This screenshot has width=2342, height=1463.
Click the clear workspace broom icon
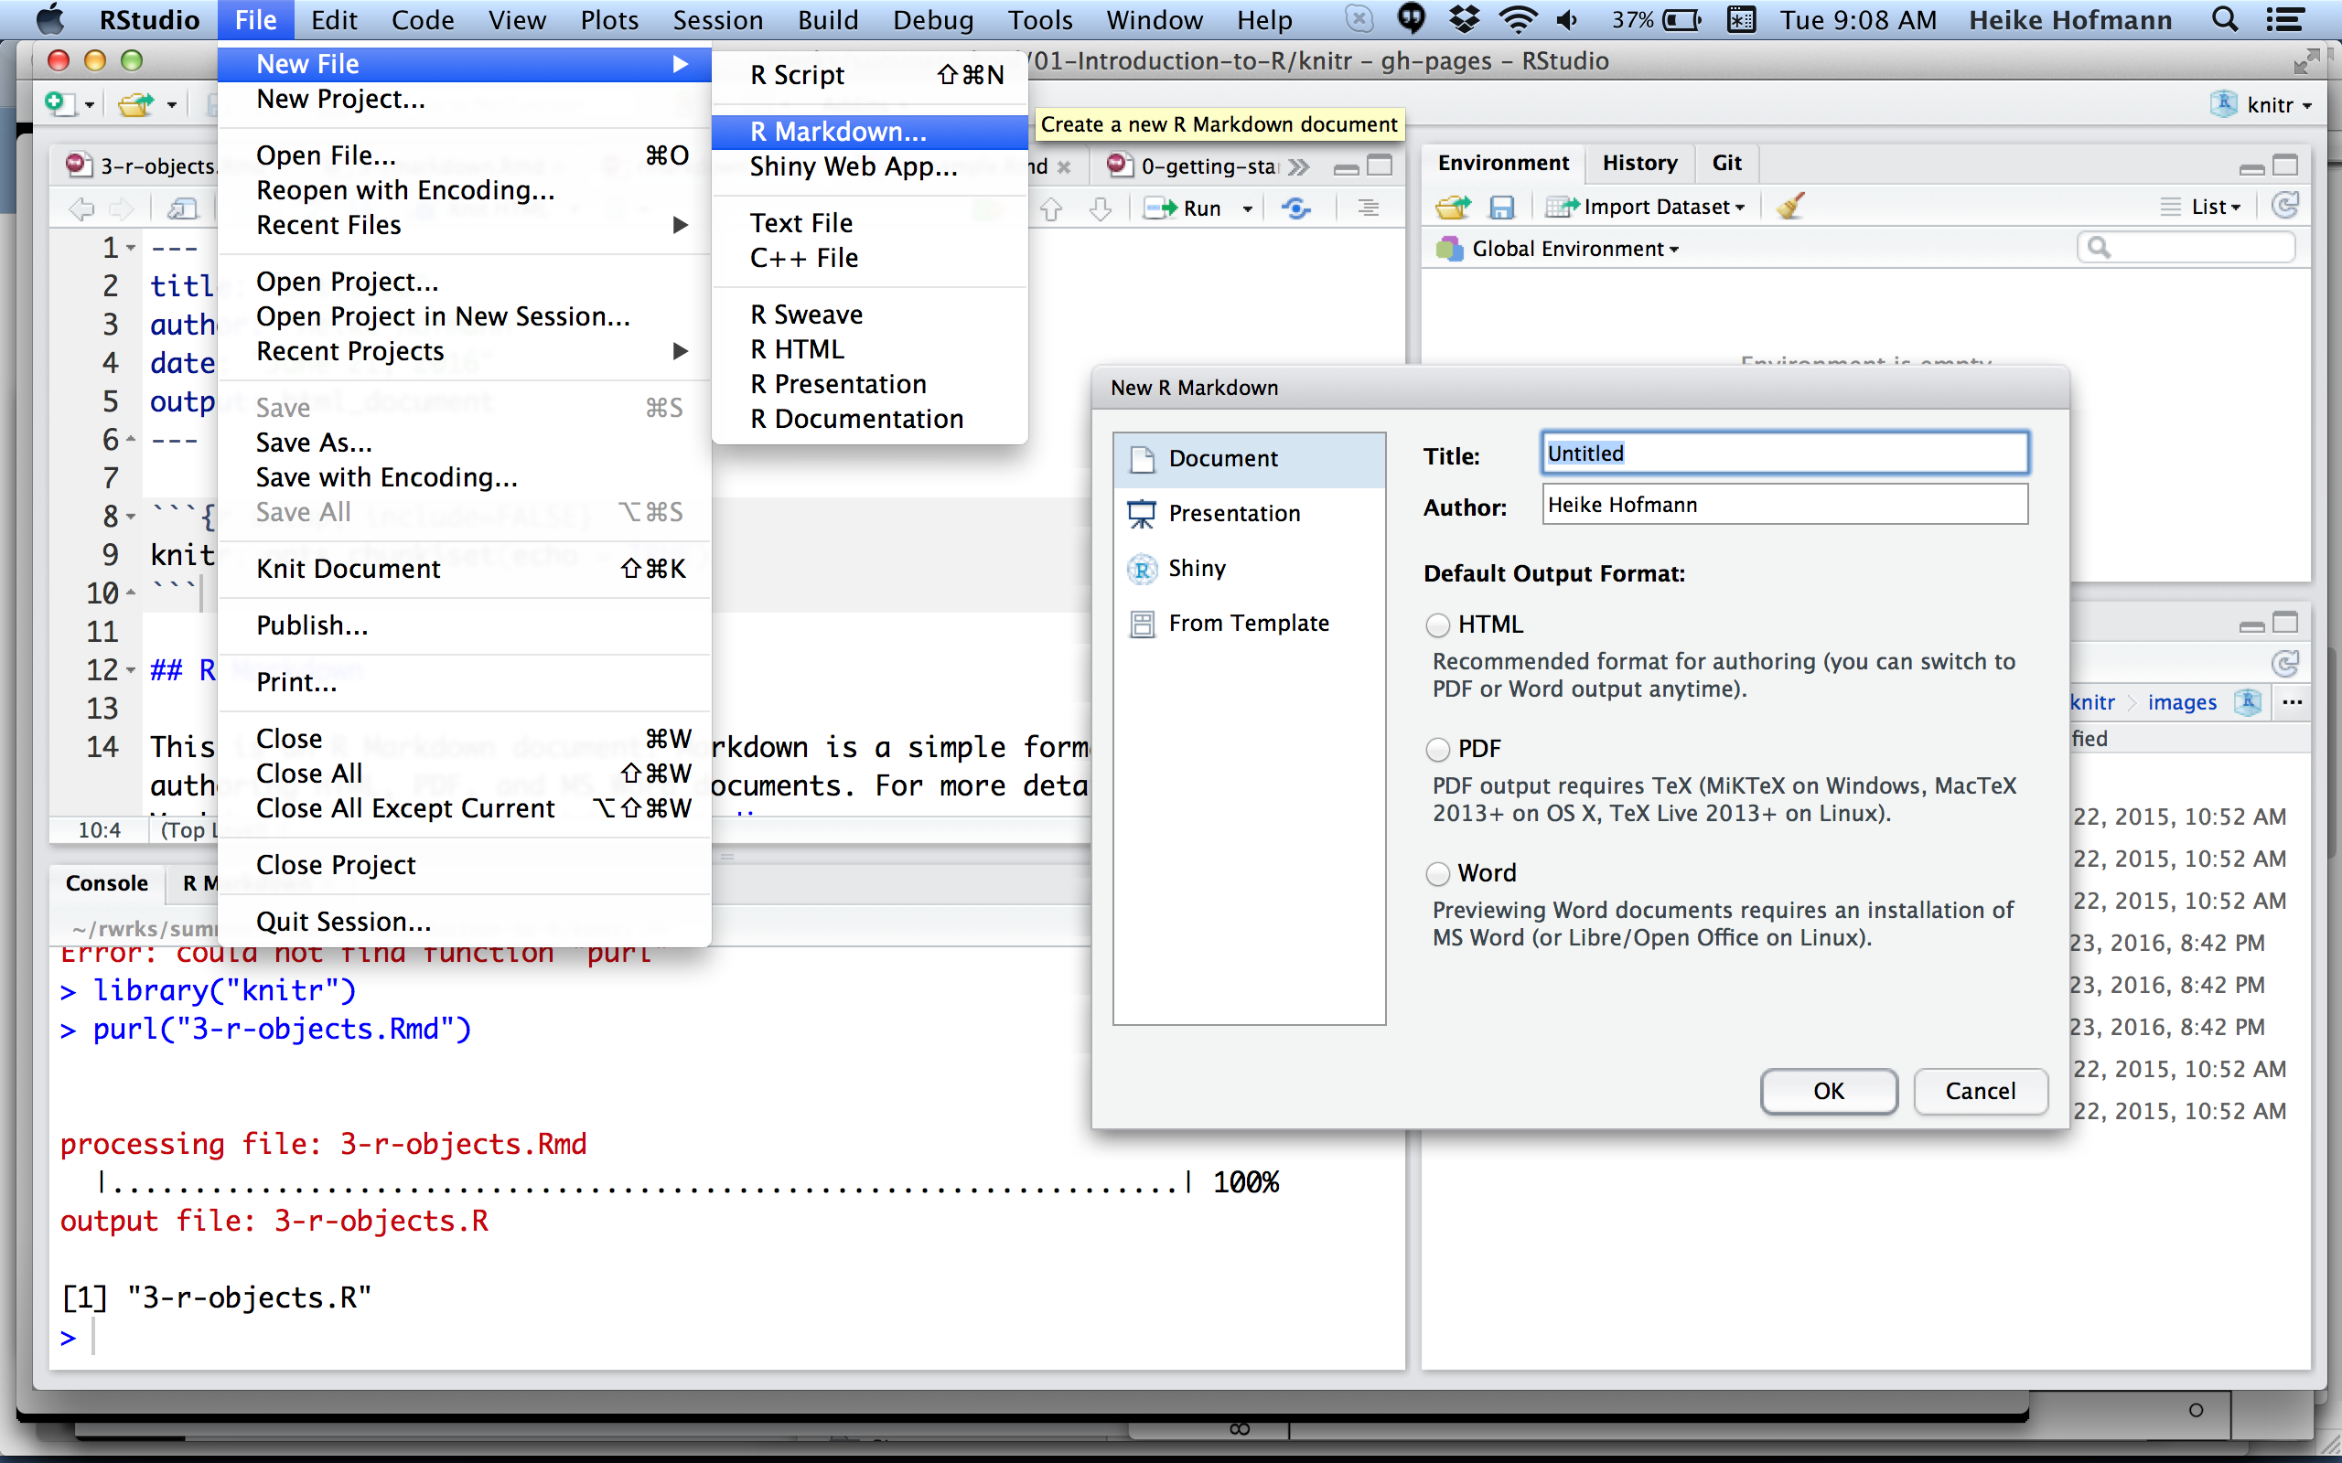[1791, 206]
